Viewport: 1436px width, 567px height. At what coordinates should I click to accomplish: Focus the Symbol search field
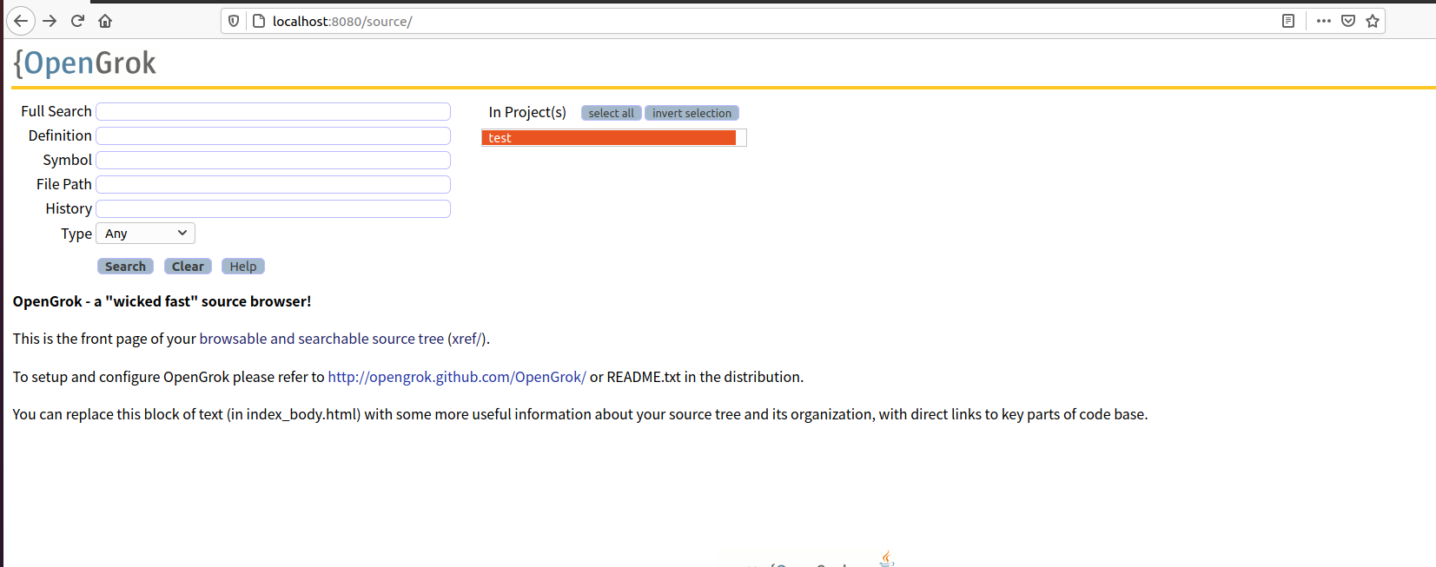(273, 160)
